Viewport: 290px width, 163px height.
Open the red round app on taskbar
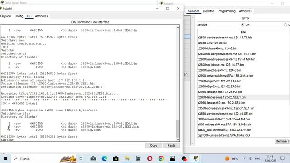(184, 158)
